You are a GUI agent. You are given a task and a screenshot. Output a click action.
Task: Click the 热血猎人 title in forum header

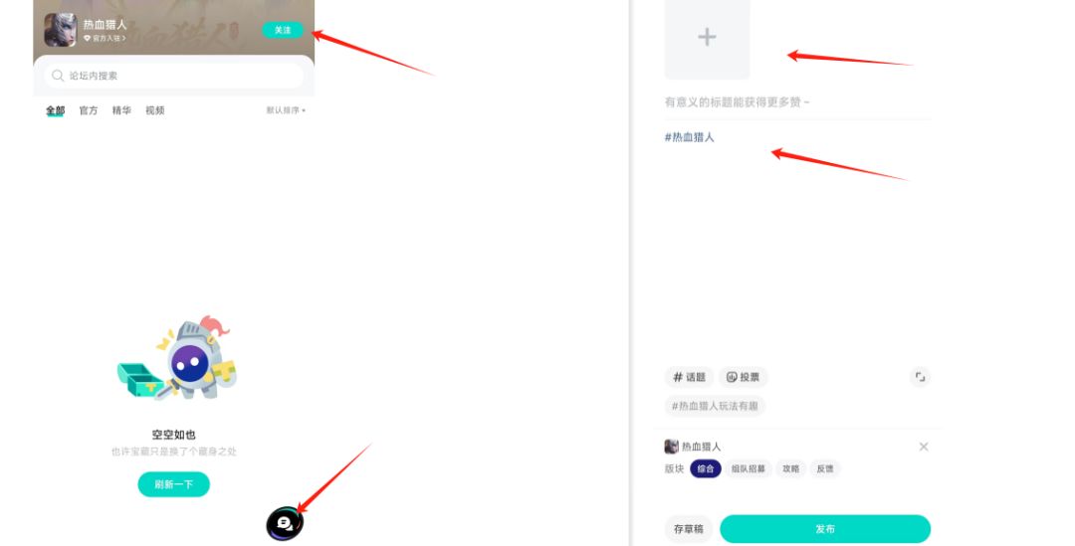(105, 24)
